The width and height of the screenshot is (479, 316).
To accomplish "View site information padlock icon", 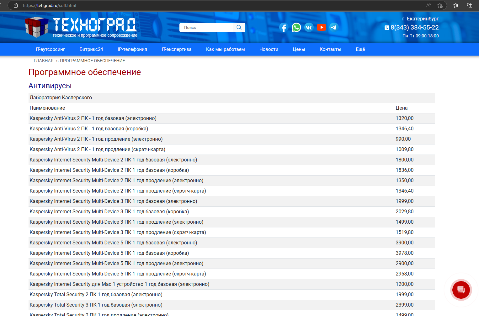I will pyautogui.click(x=16, y=5).
